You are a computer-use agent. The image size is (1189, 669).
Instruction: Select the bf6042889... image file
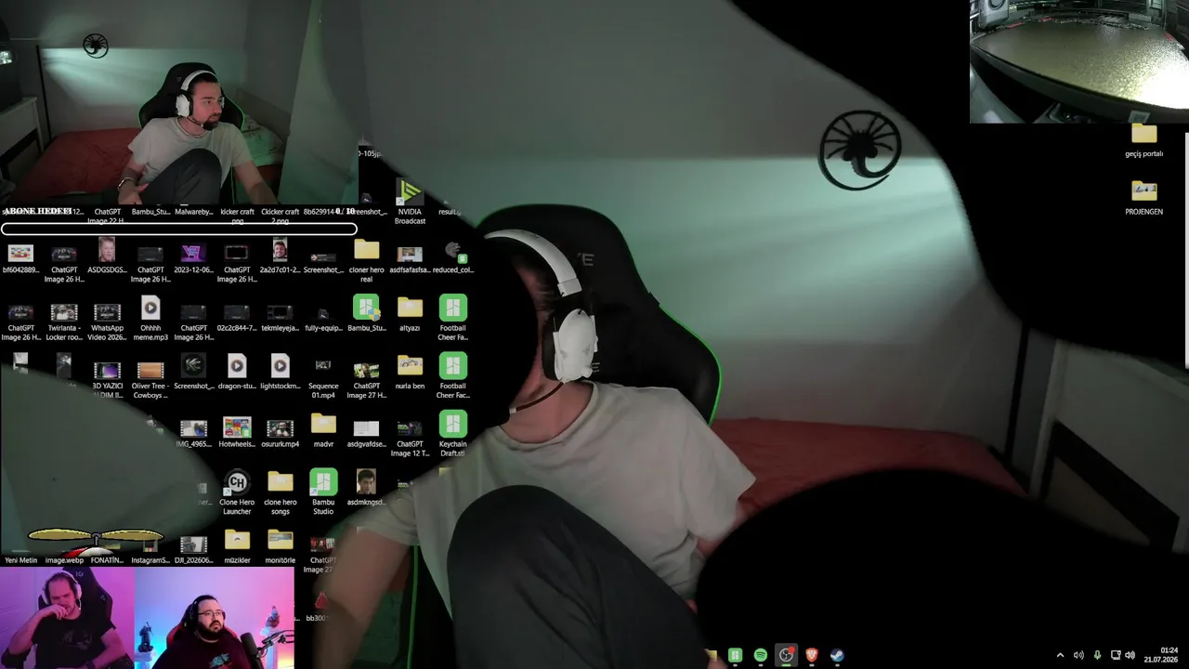point(20,256)
